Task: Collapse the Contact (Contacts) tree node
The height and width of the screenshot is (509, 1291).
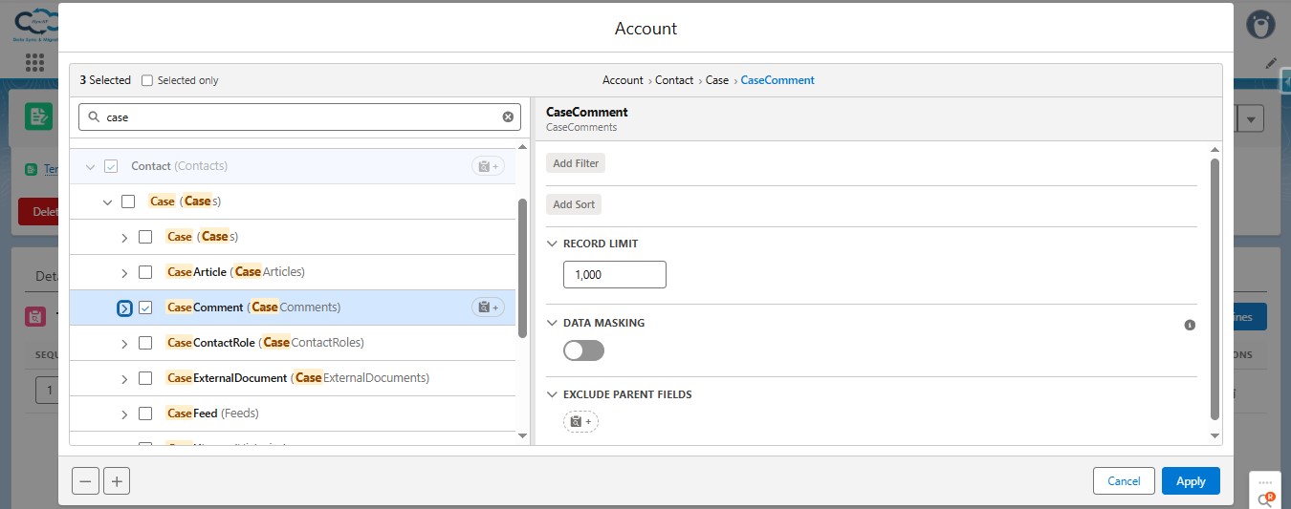Action: pos(90,166)
